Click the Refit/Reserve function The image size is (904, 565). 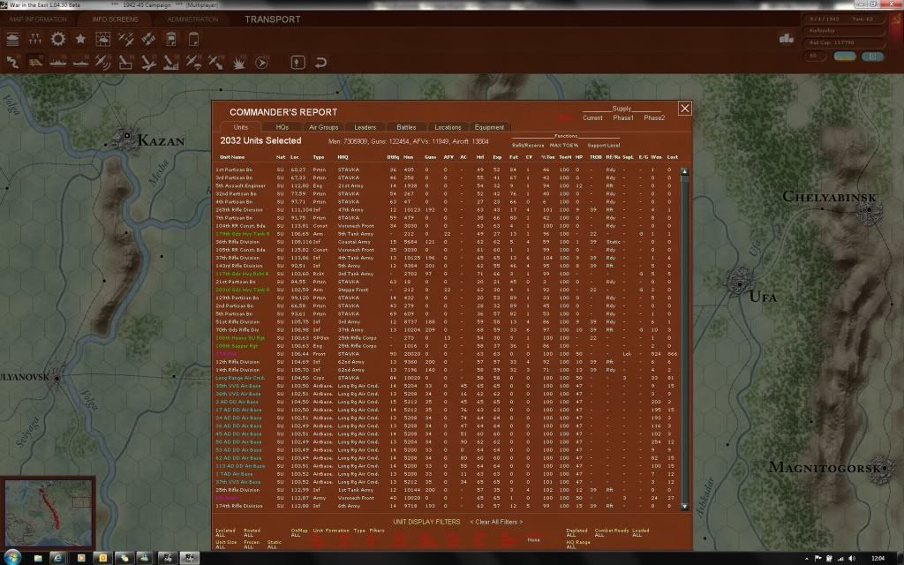click(x=528, y=146)
